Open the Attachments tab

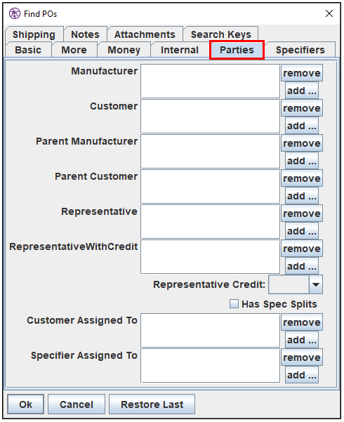pos(145,34)
